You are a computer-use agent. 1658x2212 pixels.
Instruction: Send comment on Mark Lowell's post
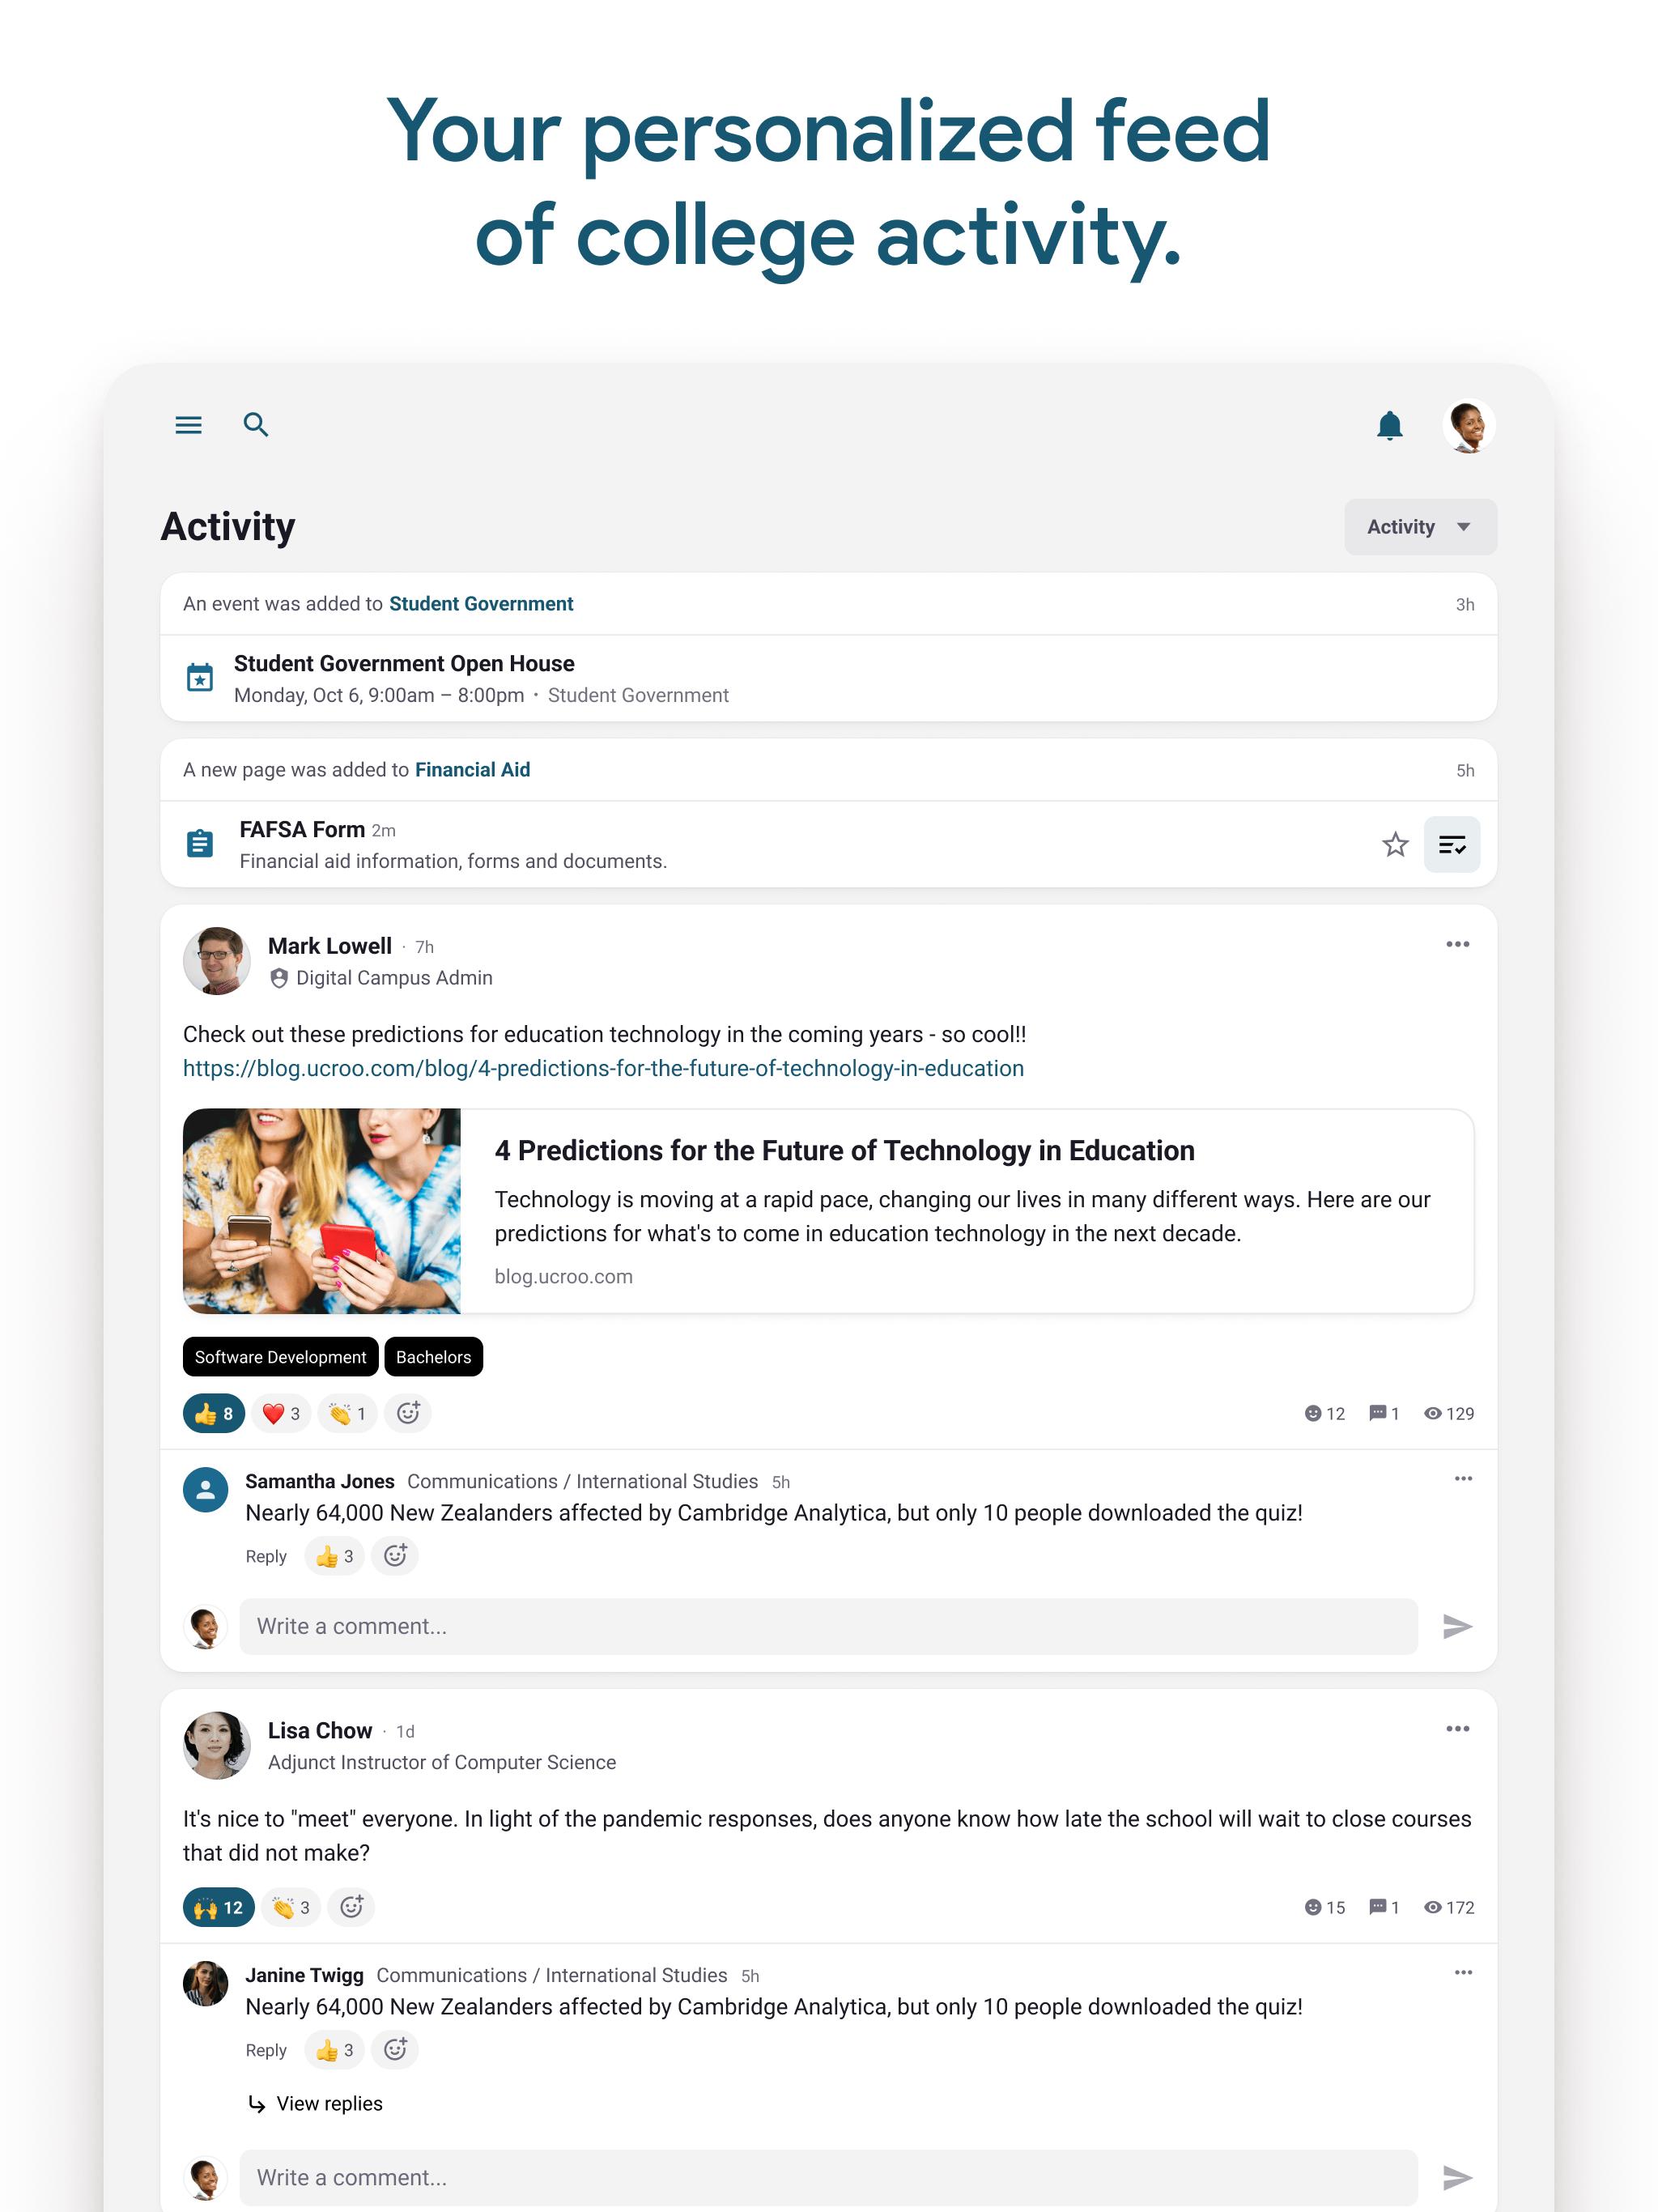1457,1627
